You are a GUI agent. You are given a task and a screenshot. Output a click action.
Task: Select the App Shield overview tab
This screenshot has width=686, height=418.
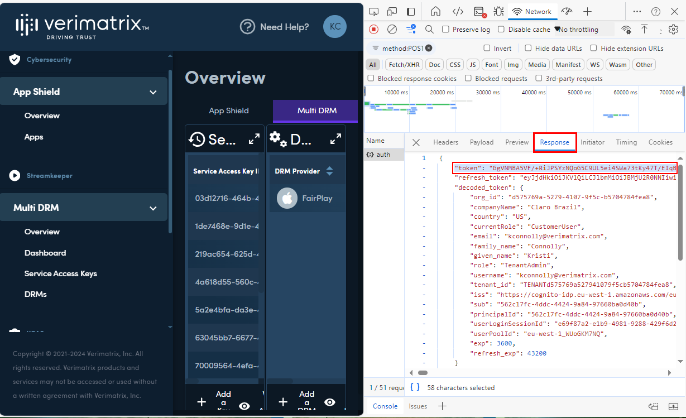[x=229, y=110]
